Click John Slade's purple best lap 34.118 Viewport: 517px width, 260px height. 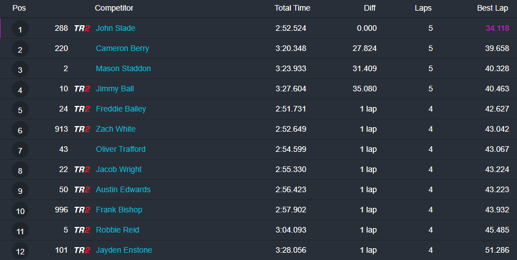pyautogui.click(x=498, y=29)
